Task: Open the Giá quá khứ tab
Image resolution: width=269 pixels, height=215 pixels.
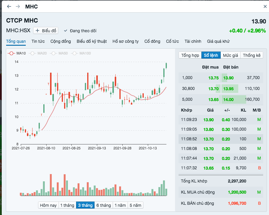Action: coord(218,41)
